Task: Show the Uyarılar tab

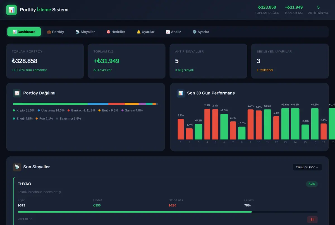Action: point(145,32)
